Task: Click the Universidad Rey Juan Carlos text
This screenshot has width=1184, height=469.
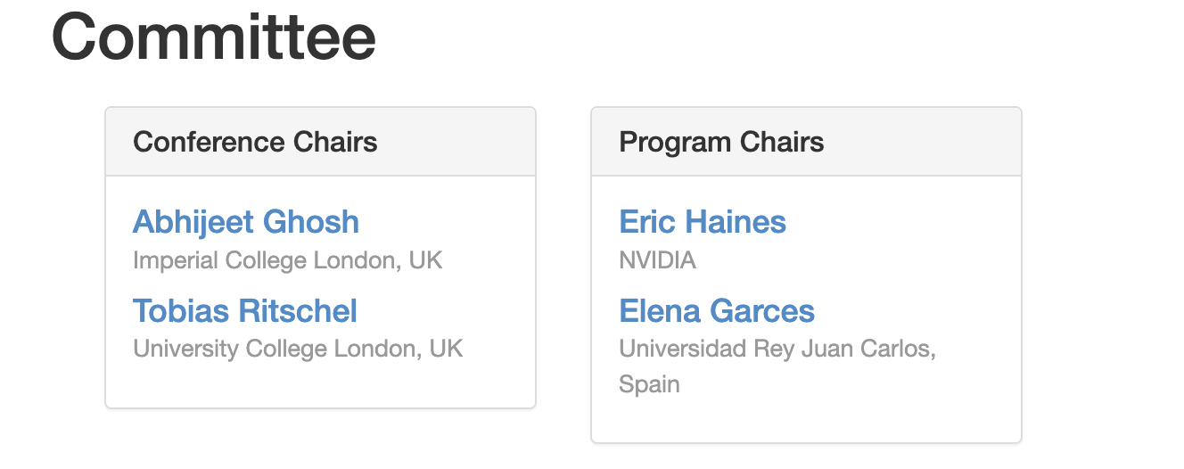Action: 777,349
